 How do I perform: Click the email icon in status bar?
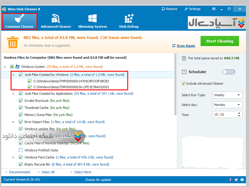pos(242,180)
